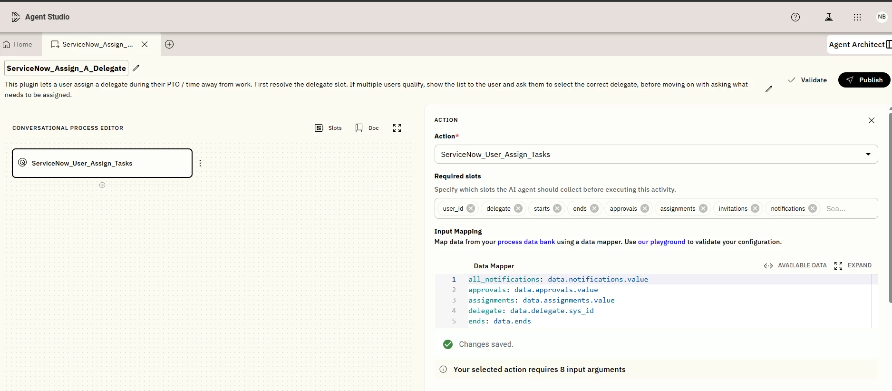Open the lab flask icon
892x391 pixels.
click(x=829, y=17)
